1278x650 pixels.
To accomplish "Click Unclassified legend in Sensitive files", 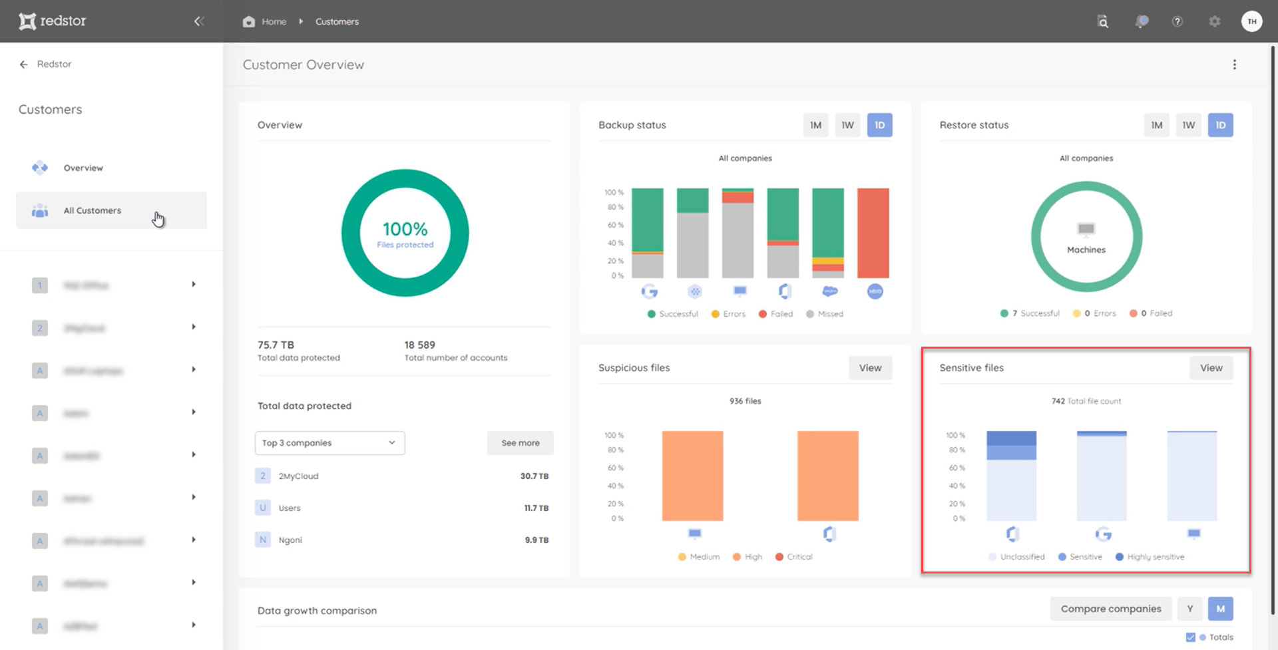I will [1016, 557].
